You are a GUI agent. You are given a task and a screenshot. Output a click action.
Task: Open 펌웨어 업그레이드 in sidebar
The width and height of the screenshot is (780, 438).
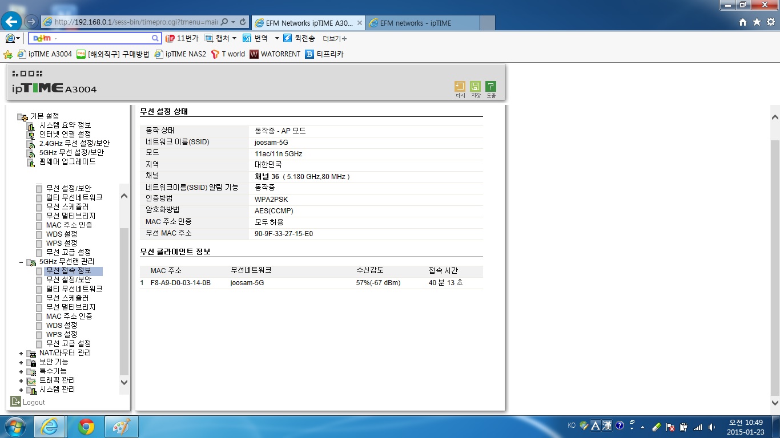pyautogui.click(x=67, y=161)
